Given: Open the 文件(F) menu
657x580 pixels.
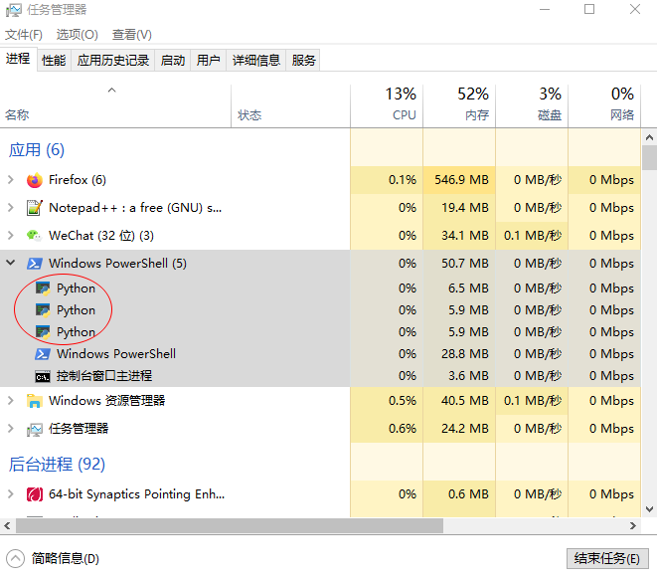Looking at the screenshot, I should pos(24,35).
